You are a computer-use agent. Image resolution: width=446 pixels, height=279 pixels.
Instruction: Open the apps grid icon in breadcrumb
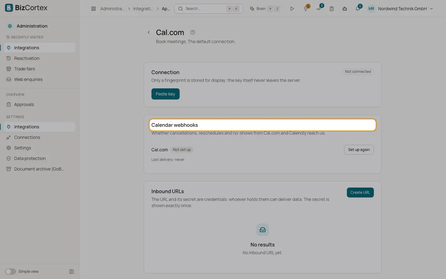tap(94, 9)
